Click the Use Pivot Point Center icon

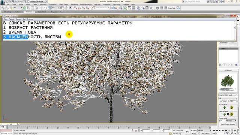[x=62, y=8]
